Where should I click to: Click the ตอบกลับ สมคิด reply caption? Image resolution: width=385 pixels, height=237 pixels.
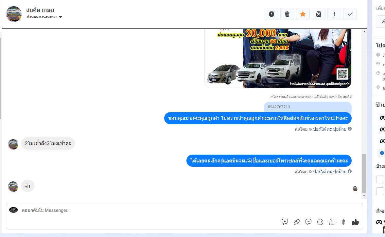pyautogui.click(x=311, y=97)
